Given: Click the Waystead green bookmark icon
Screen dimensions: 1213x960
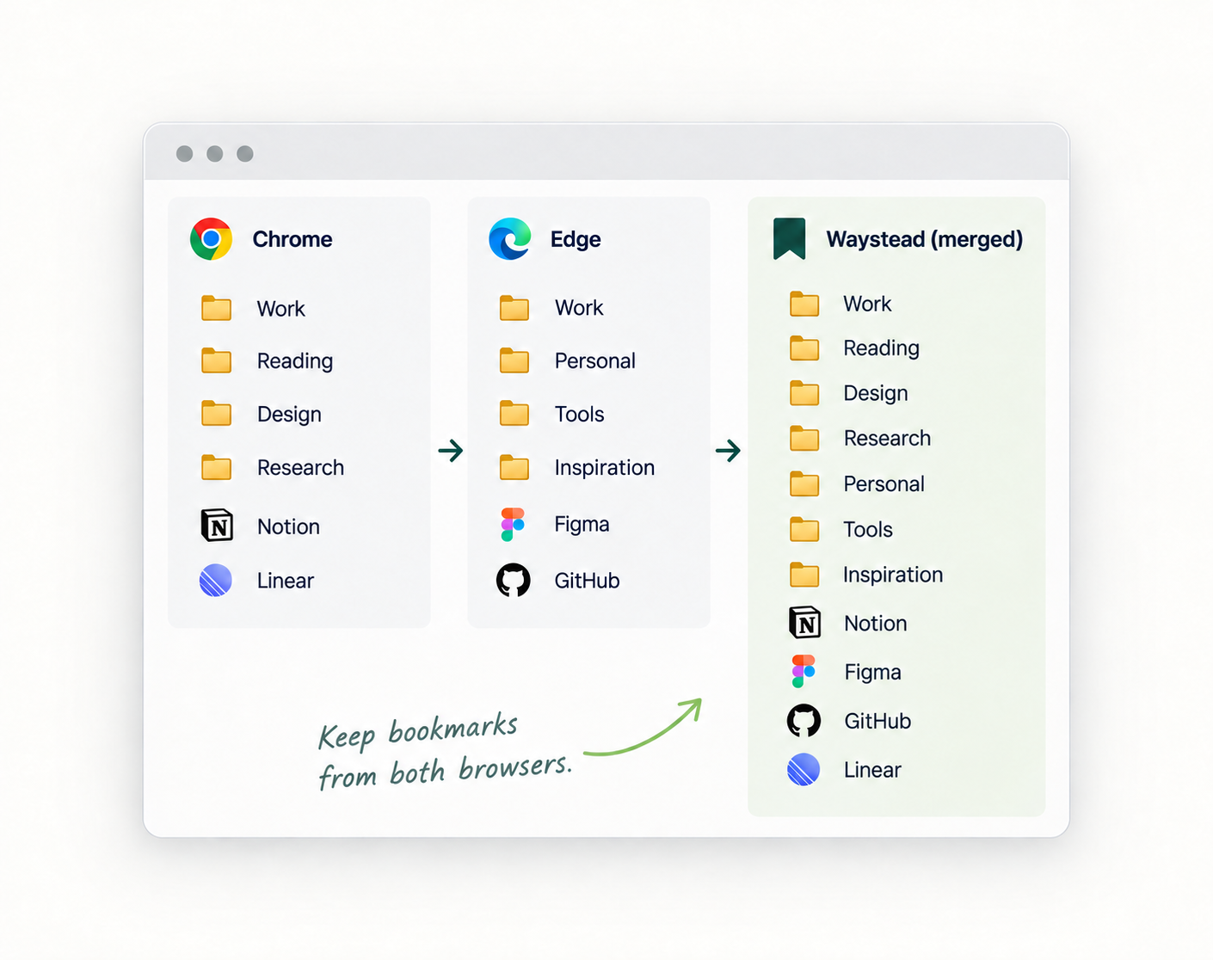Looking at the screenshot, I should click(x=789, y=239).
